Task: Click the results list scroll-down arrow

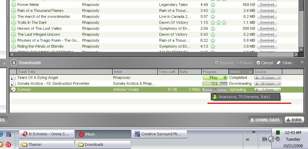Action: [301, 49]
